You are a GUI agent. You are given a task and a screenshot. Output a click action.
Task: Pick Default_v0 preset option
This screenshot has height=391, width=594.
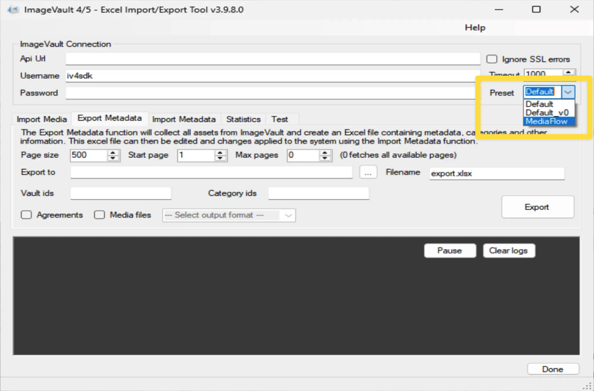coord(547,113)
